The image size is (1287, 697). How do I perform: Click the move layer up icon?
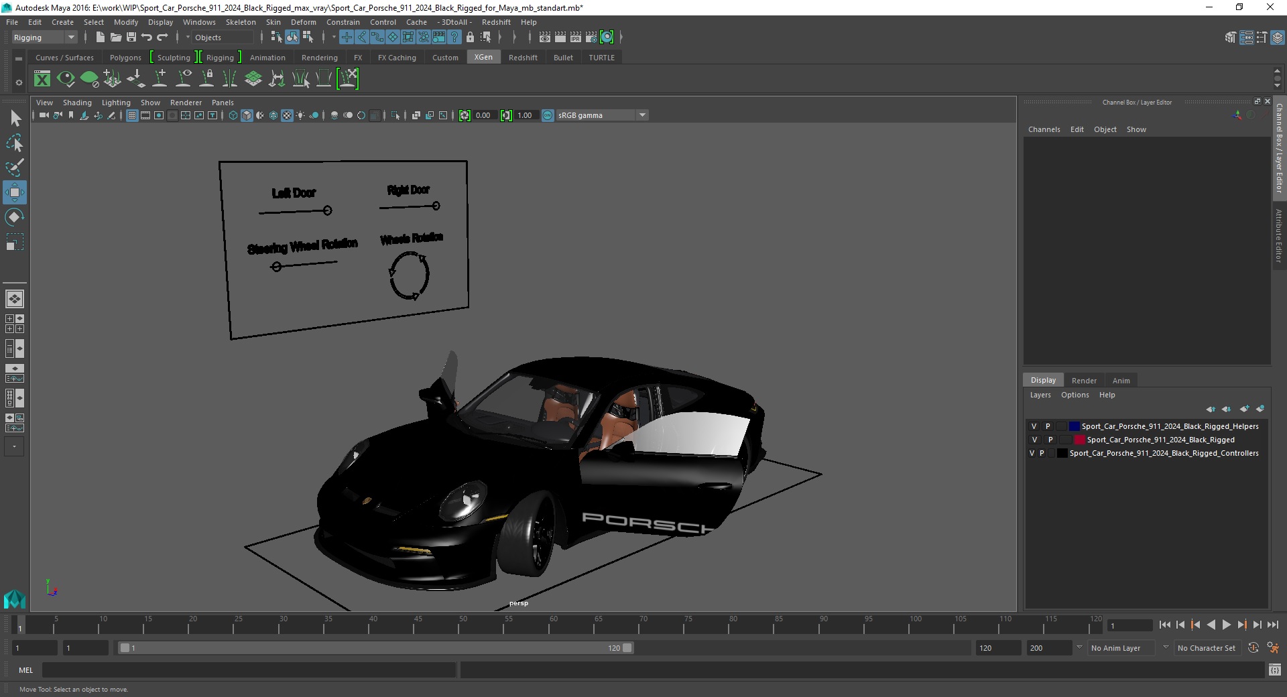tap(1211, 409)
